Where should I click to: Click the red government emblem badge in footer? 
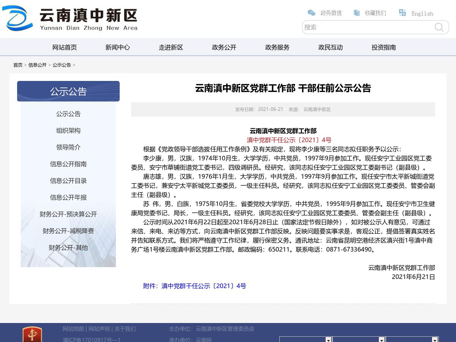pyautogui.click(x=32, y=334)
